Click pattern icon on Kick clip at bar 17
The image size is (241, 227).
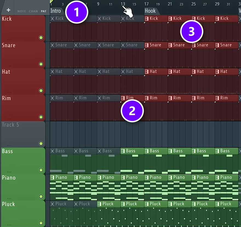pyautogui.click(x=147, y=19)
